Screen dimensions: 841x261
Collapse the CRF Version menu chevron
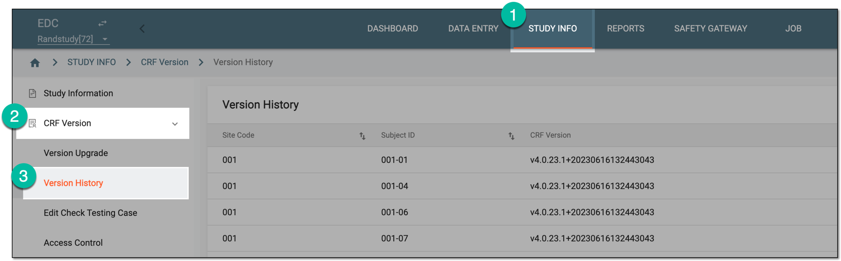point(175,124)
